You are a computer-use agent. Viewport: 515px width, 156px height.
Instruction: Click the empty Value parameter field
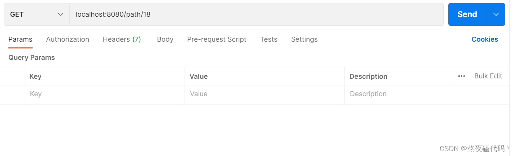tap(265, 94)
